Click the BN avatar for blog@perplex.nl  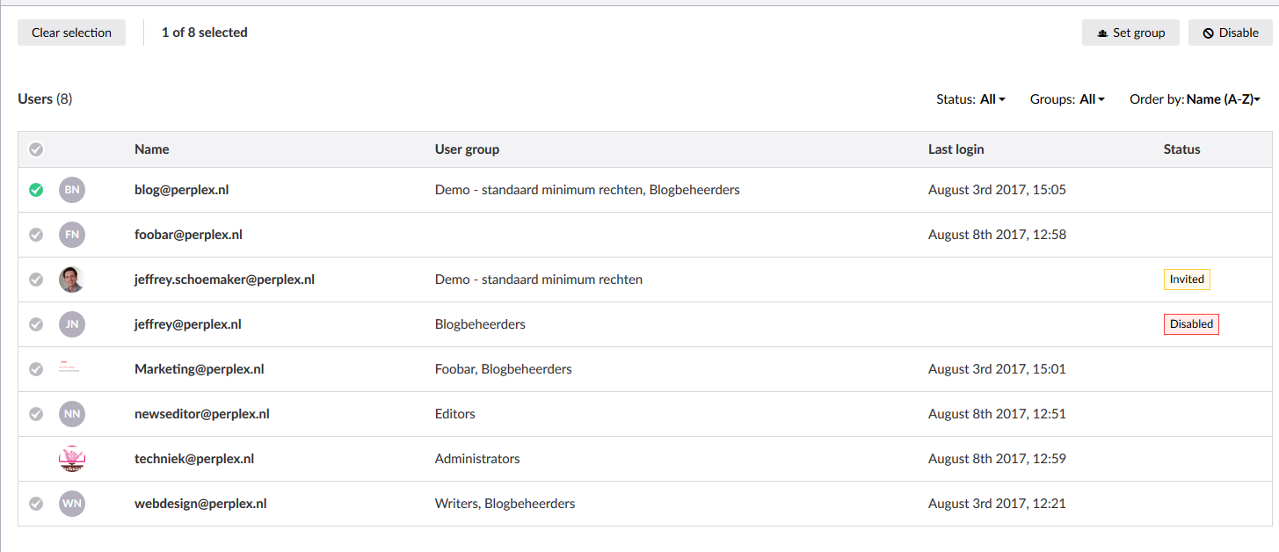72,190
